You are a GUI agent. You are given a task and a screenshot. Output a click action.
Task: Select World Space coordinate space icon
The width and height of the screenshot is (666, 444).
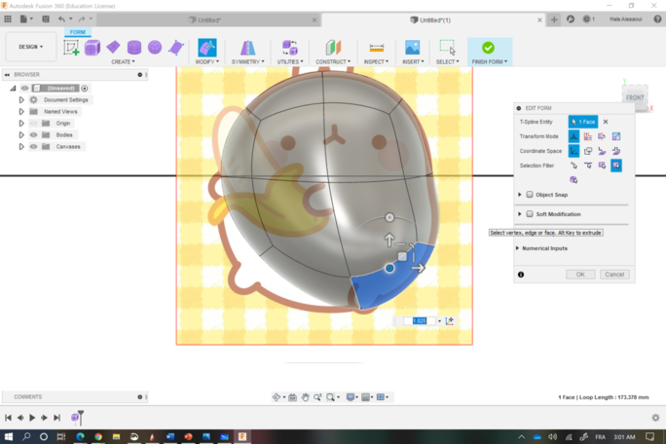(x=573, y=151)
